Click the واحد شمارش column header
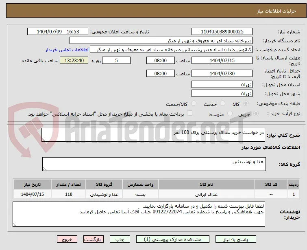 [x=140, y=184]
